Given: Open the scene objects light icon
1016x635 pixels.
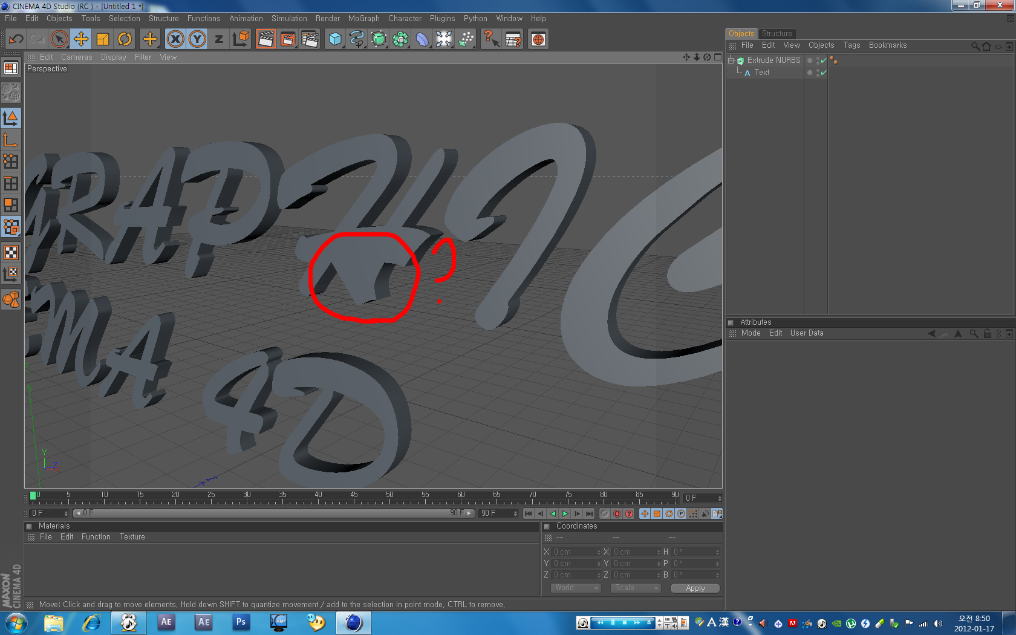Looking at the screenshot, I should [444, 39].
